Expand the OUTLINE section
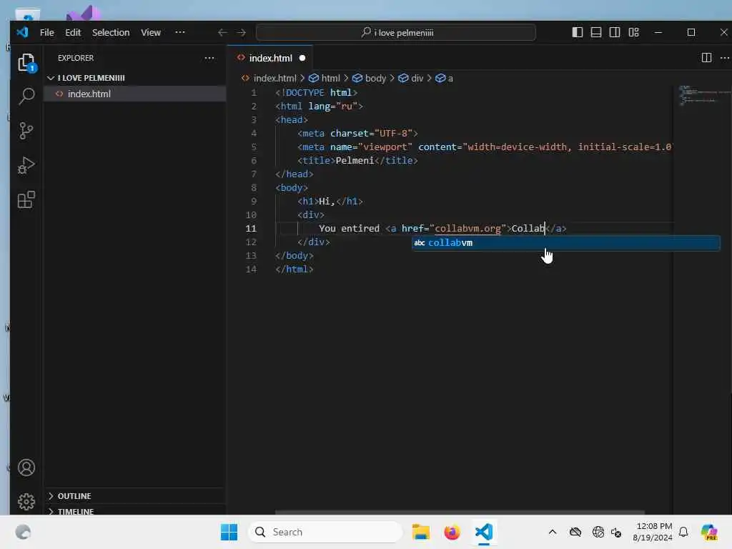This screenshot has height=549, width=732. pyautogui.click(x=134, y=496)
